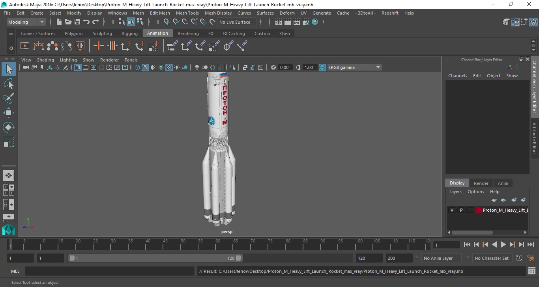The image size is (539, 287).
Task: Toggle textured display checker icon
Action: tap(169, 67)
